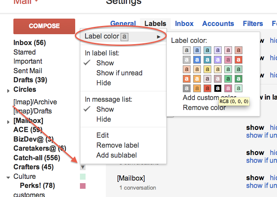277x197 pixels.
Task: Select Add sublabel menu entry
Action: tap(116, 155)
